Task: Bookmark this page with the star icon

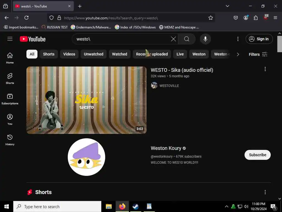Action: point(211,18)
